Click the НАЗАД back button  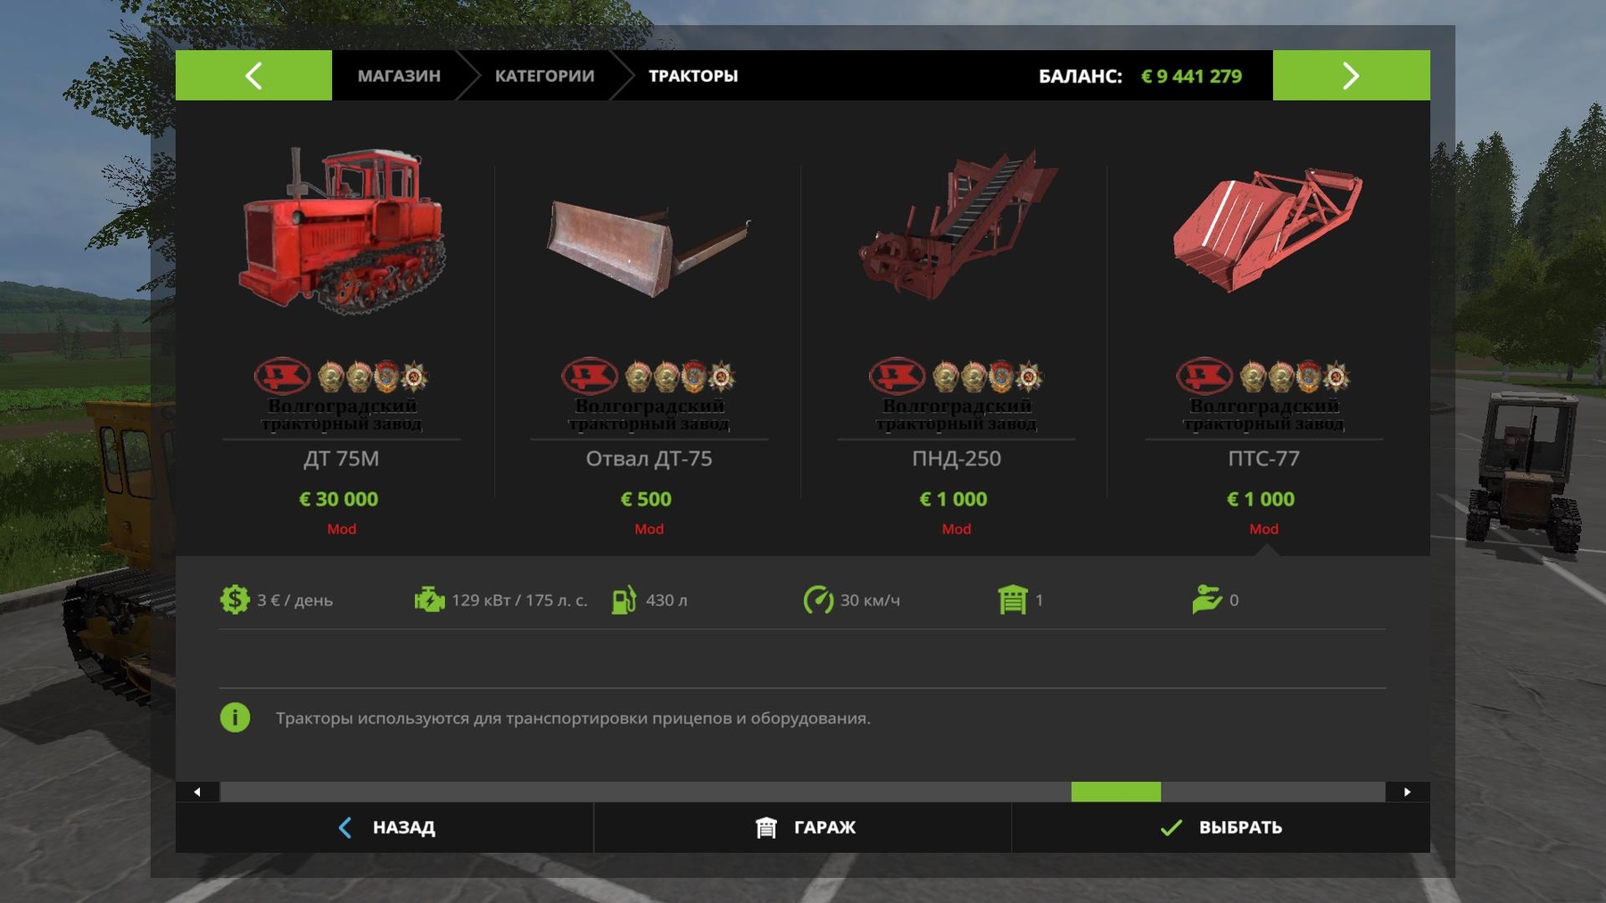(x=385, y=828)
